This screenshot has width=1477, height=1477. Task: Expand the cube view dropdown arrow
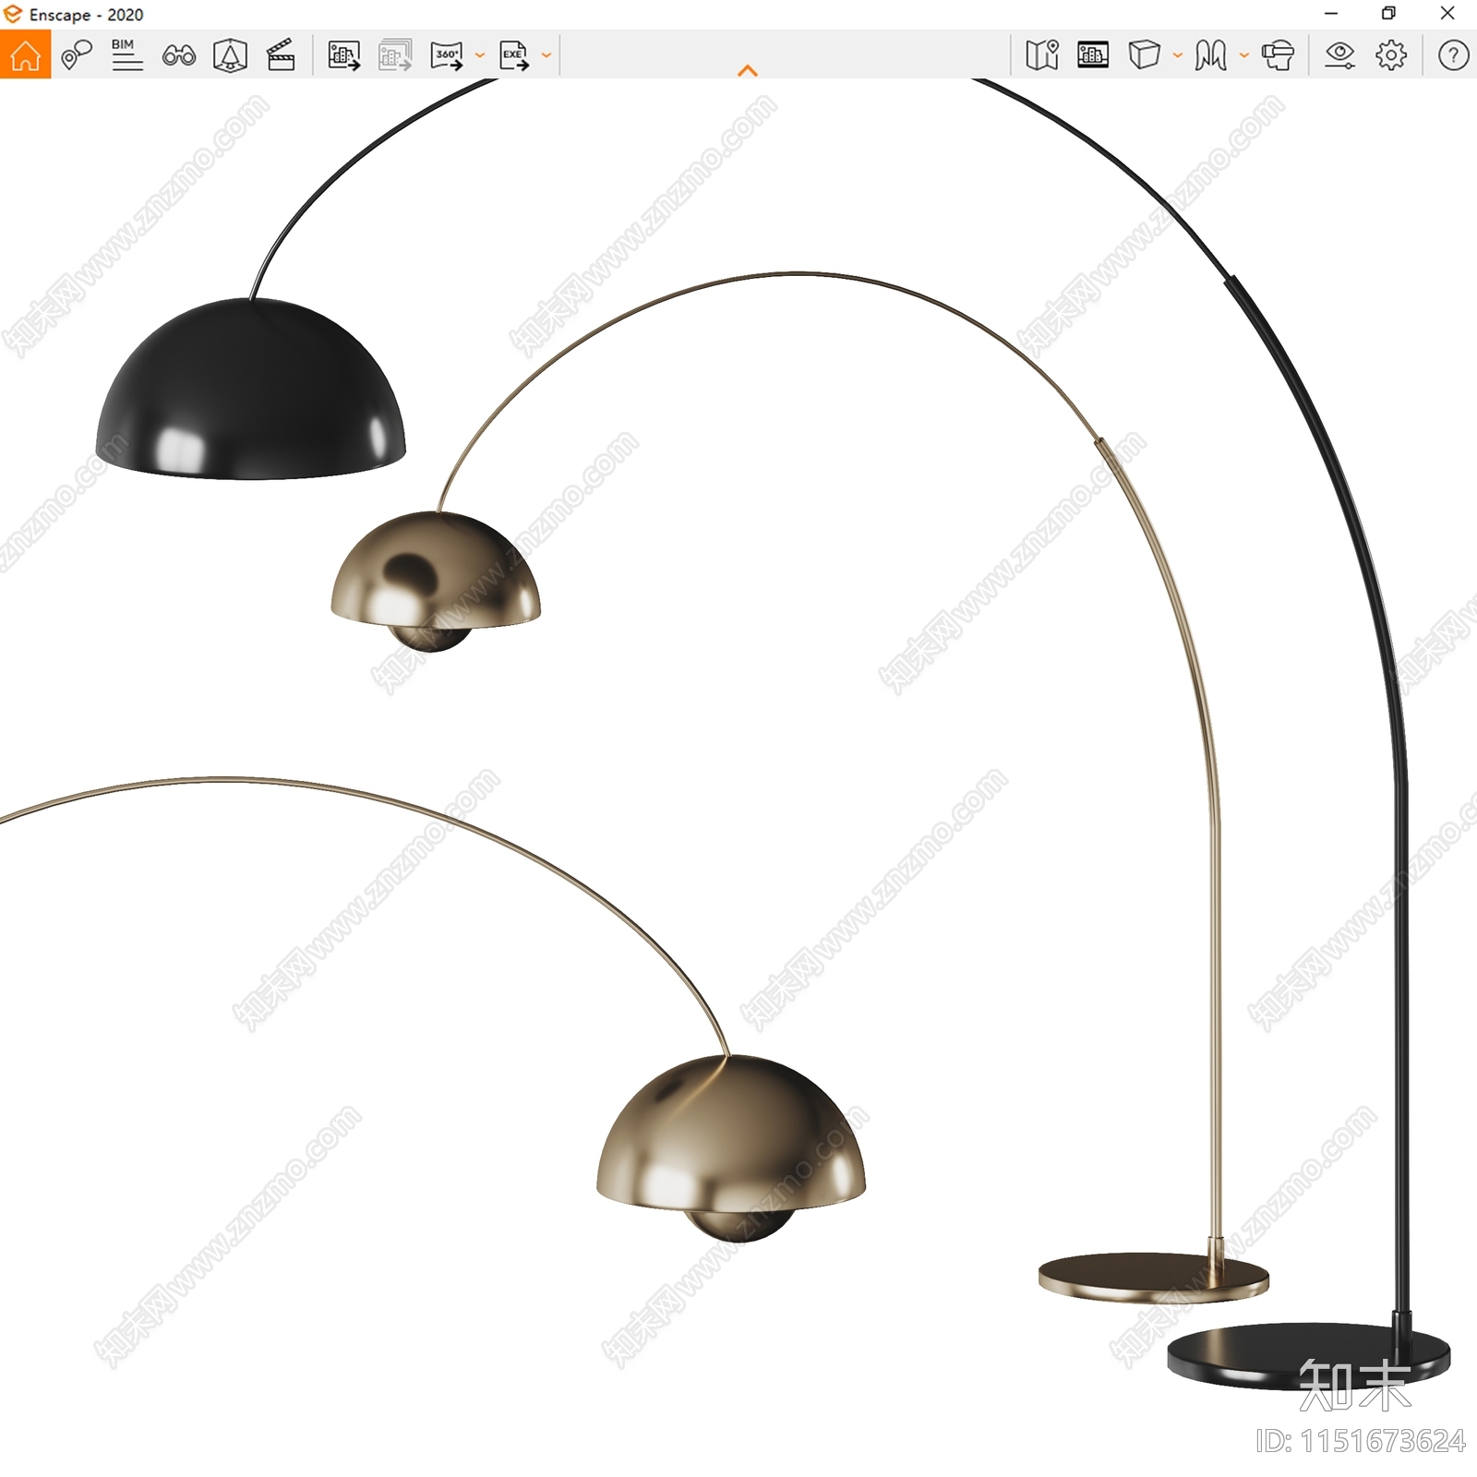tap(1178, 55)
